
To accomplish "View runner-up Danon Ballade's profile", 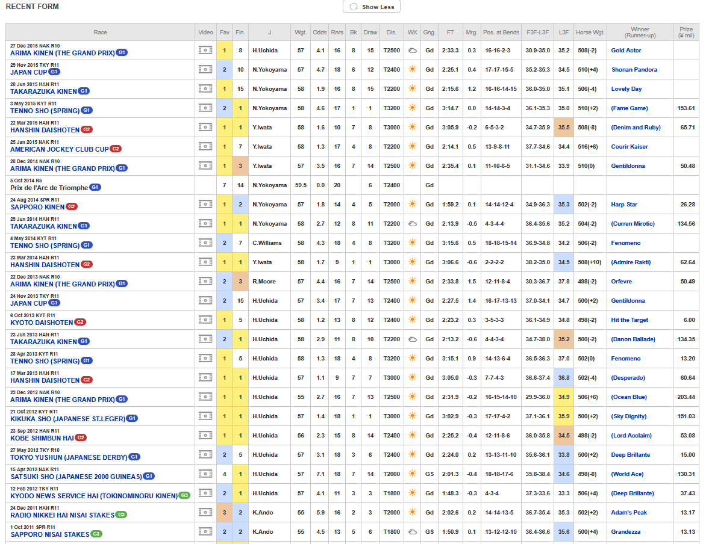I will (633, 339).
